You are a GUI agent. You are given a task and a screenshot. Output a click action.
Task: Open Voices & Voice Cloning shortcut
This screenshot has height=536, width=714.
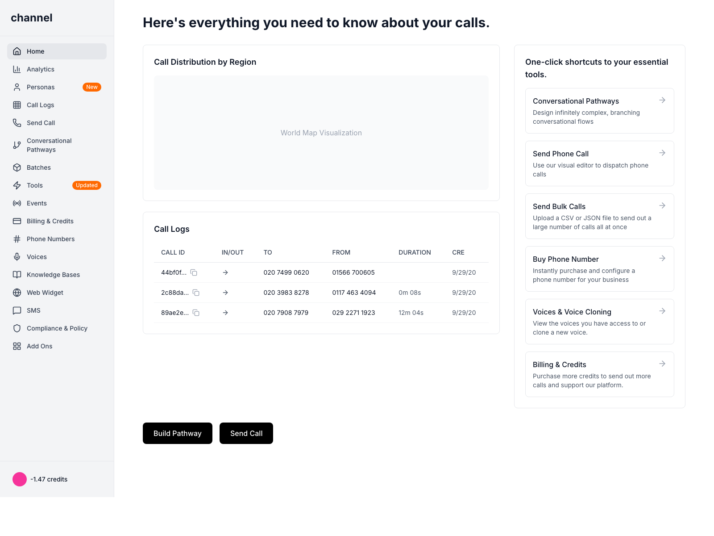599,322
